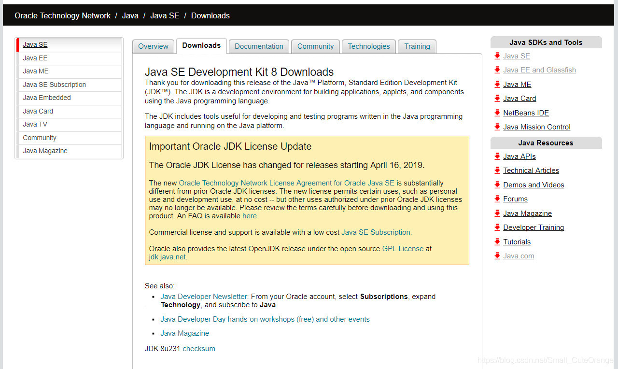
Task: Open the NetBeans IDE link
Action: (x=526, y=113)
